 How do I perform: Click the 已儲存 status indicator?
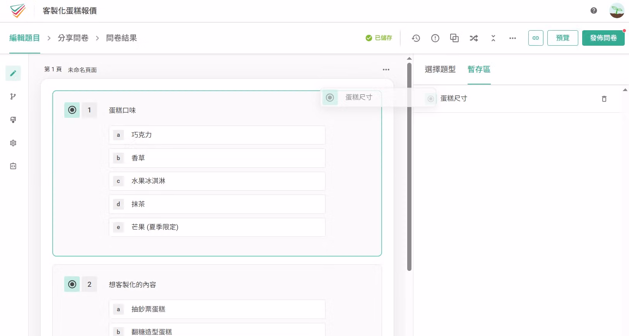(379, 38)
